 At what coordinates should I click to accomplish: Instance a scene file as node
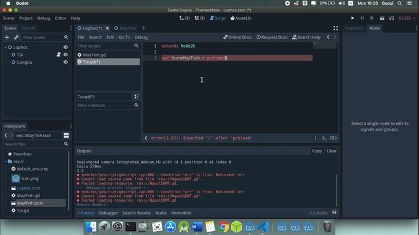coord(16,37)
